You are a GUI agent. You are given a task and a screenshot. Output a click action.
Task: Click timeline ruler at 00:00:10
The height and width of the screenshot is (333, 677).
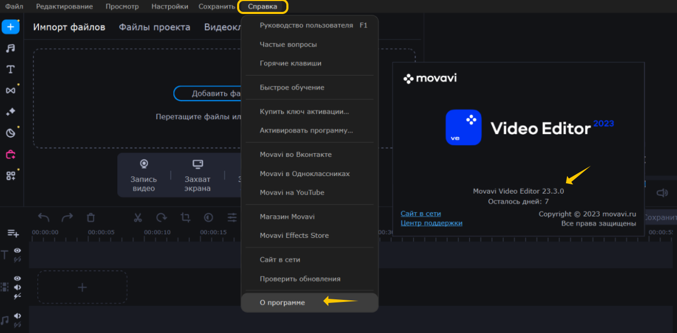pyautogui.click(x=157, y=233)
